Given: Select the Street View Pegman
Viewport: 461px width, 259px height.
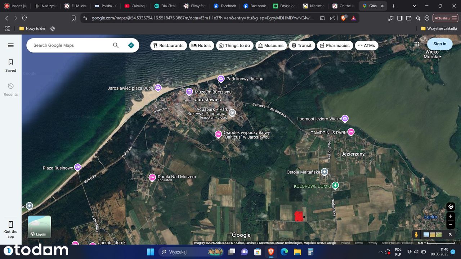Looking at the screenshot, I should click(x=416, y=235).
